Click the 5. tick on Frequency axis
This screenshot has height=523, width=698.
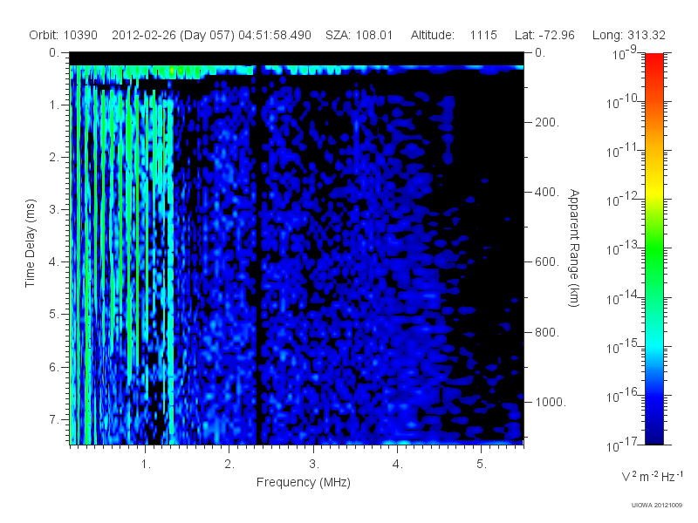482,465
